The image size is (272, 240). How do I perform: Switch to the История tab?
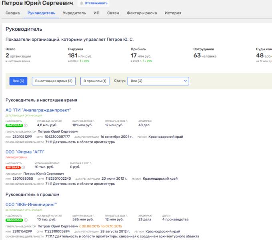[173, 13]
